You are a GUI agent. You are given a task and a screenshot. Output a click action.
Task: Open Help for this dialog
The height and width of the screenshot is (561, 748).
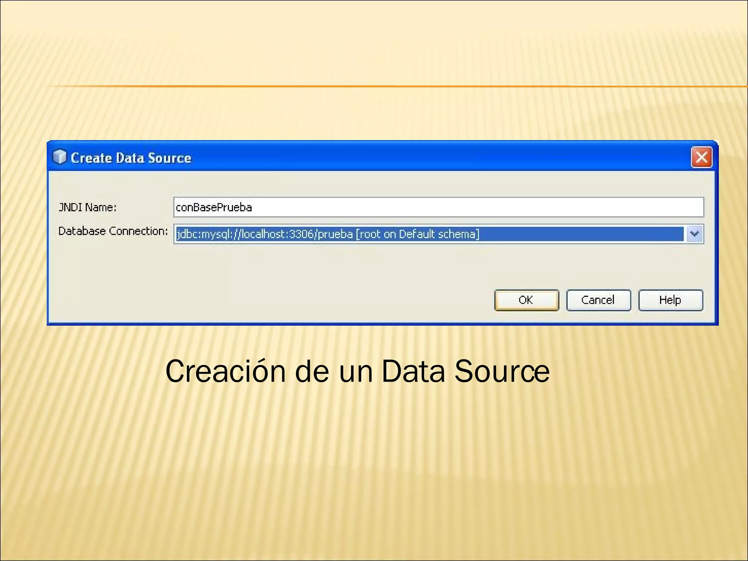[670, 300]
